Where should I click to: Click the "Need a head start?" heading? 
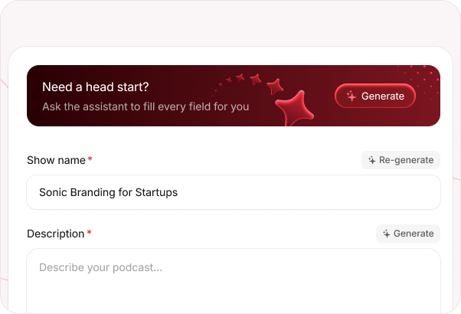coord(96,87)
